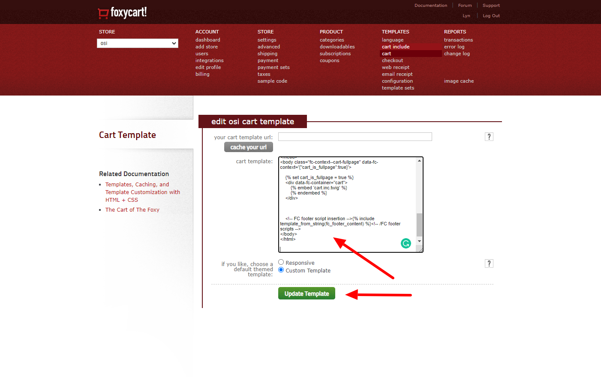Open the error log report
This screenshot has width=601, height=377.
(x=454, y=47)
